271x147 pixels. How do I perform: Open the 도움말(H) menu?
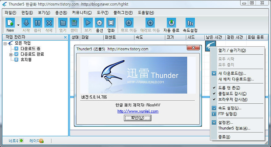(x=146, y=13)
